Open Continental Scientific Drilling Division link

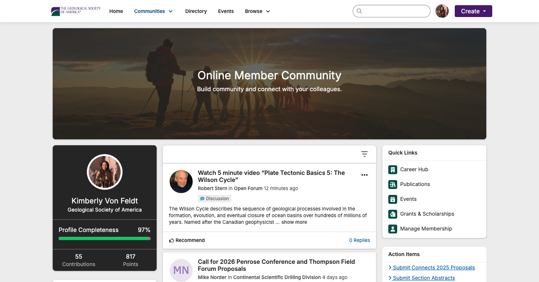[x=277, y=277]
